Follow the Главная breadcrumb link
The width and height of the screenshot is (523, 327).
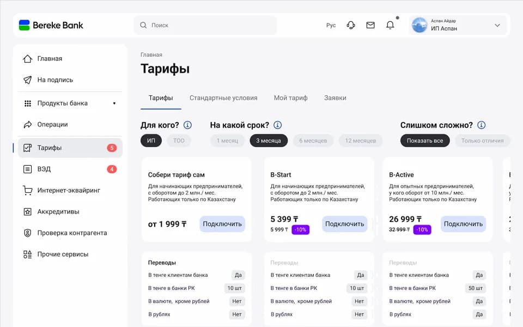pos(151,55)
